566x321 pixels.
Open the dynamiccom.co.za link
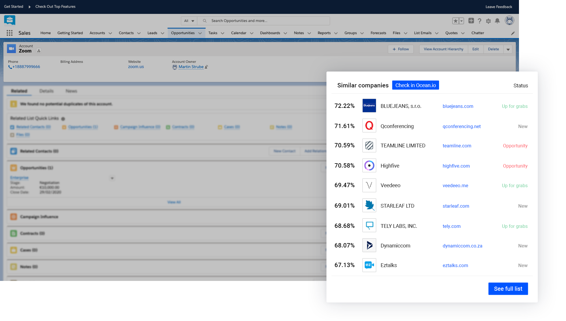pos(462,246)
